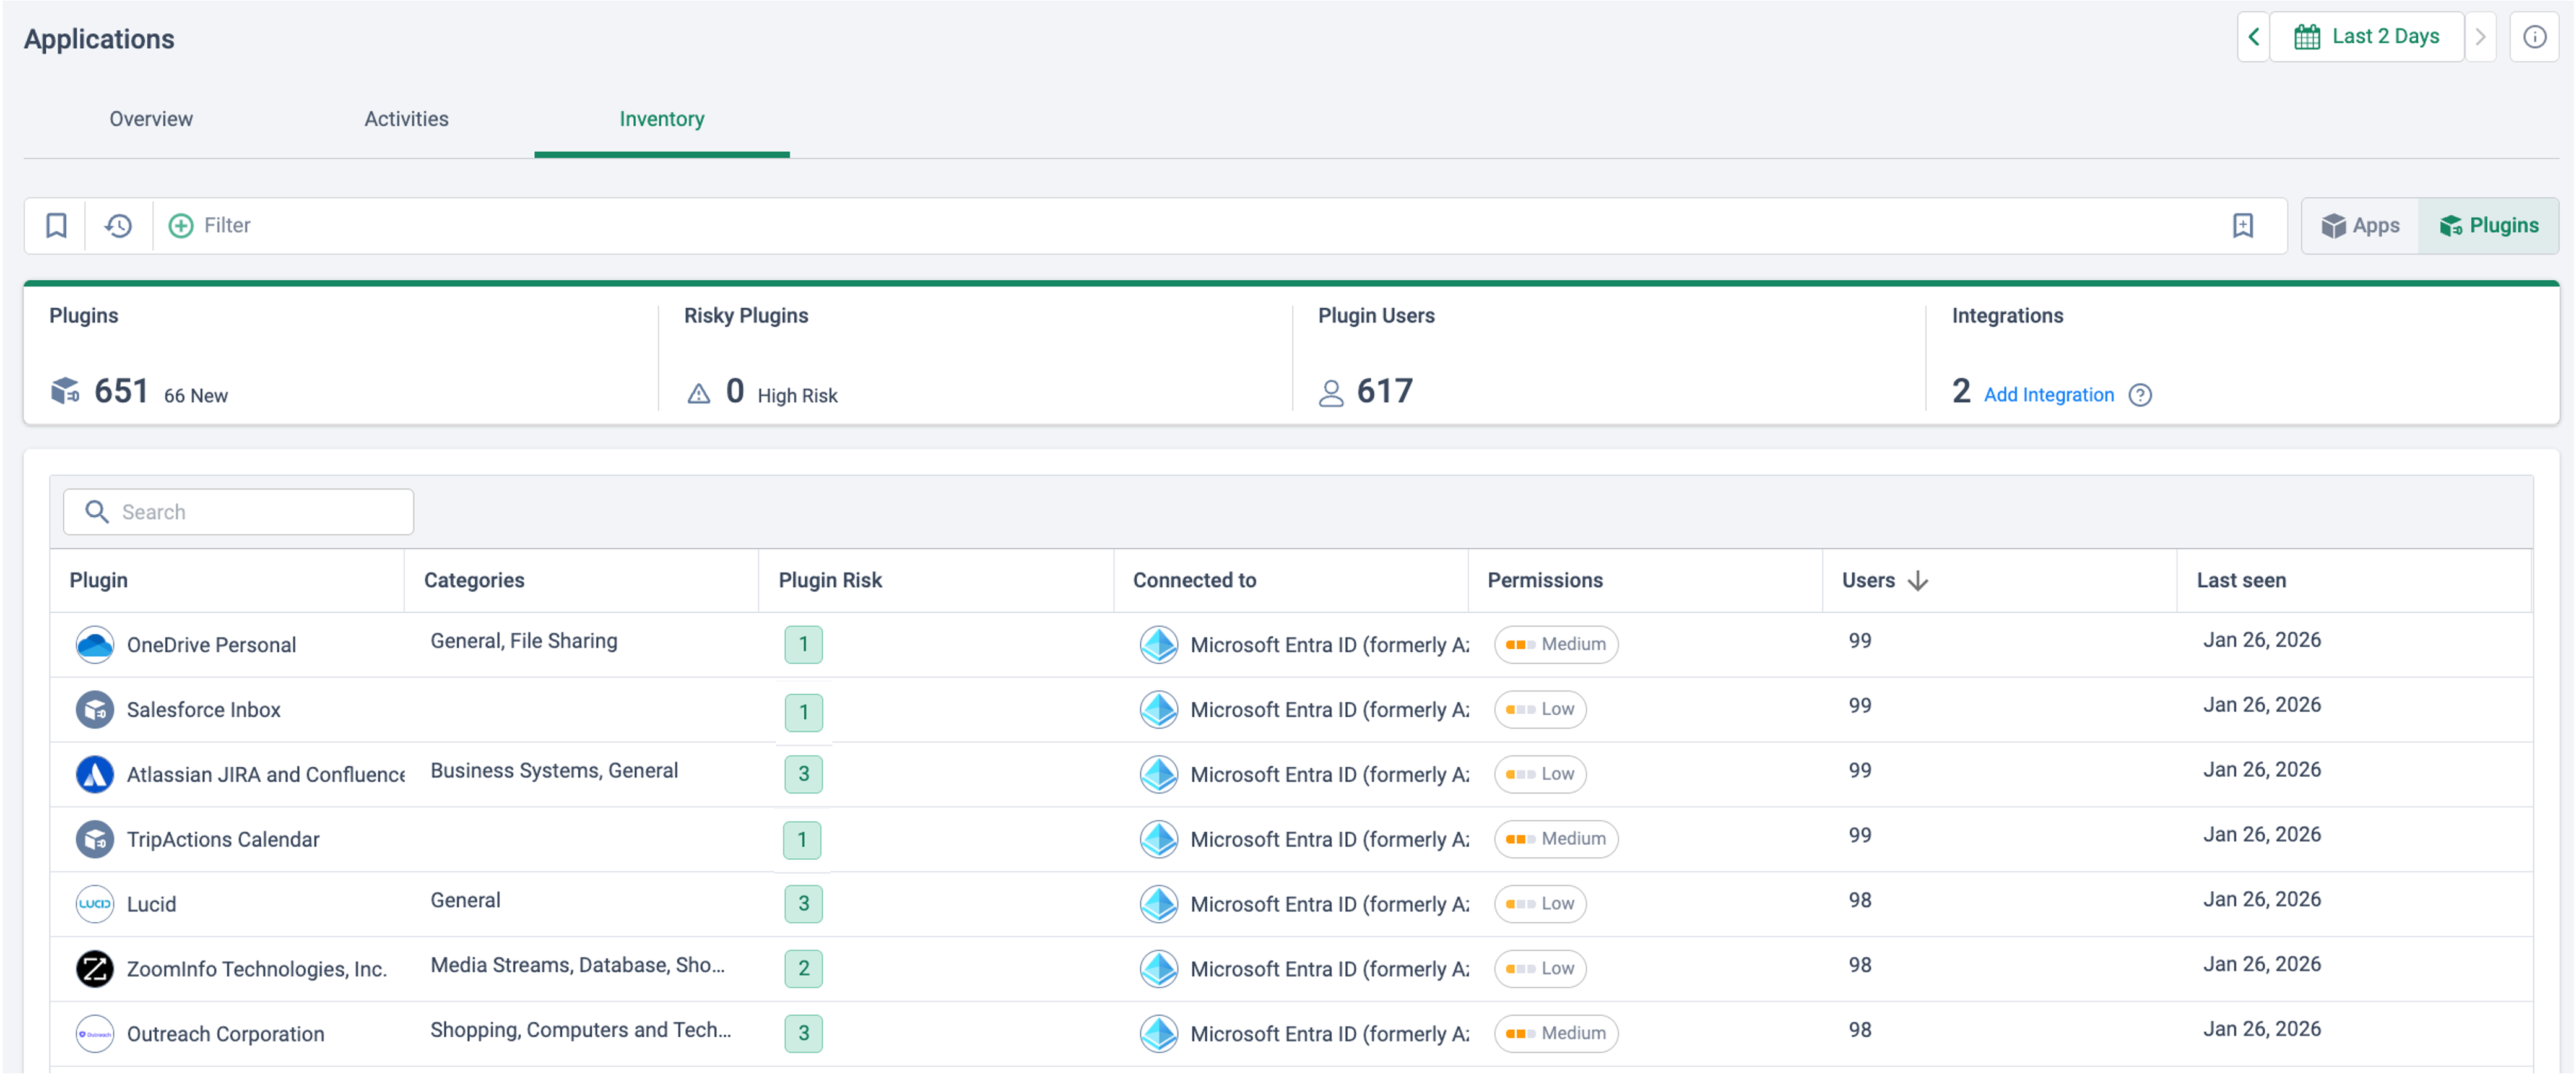Click the user icon beside 617
This screenshot has height=1075, width=2576.
pos(1331,393)
